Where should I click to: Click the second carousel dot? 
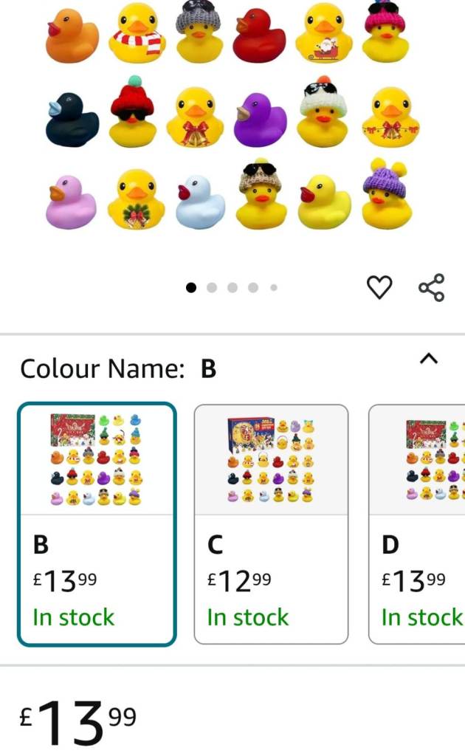212,288
